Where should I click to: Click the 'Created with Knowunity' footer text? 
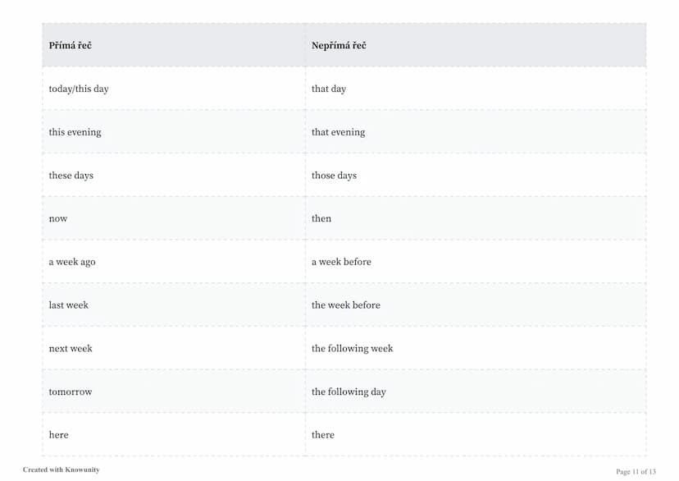coord(61,470)
